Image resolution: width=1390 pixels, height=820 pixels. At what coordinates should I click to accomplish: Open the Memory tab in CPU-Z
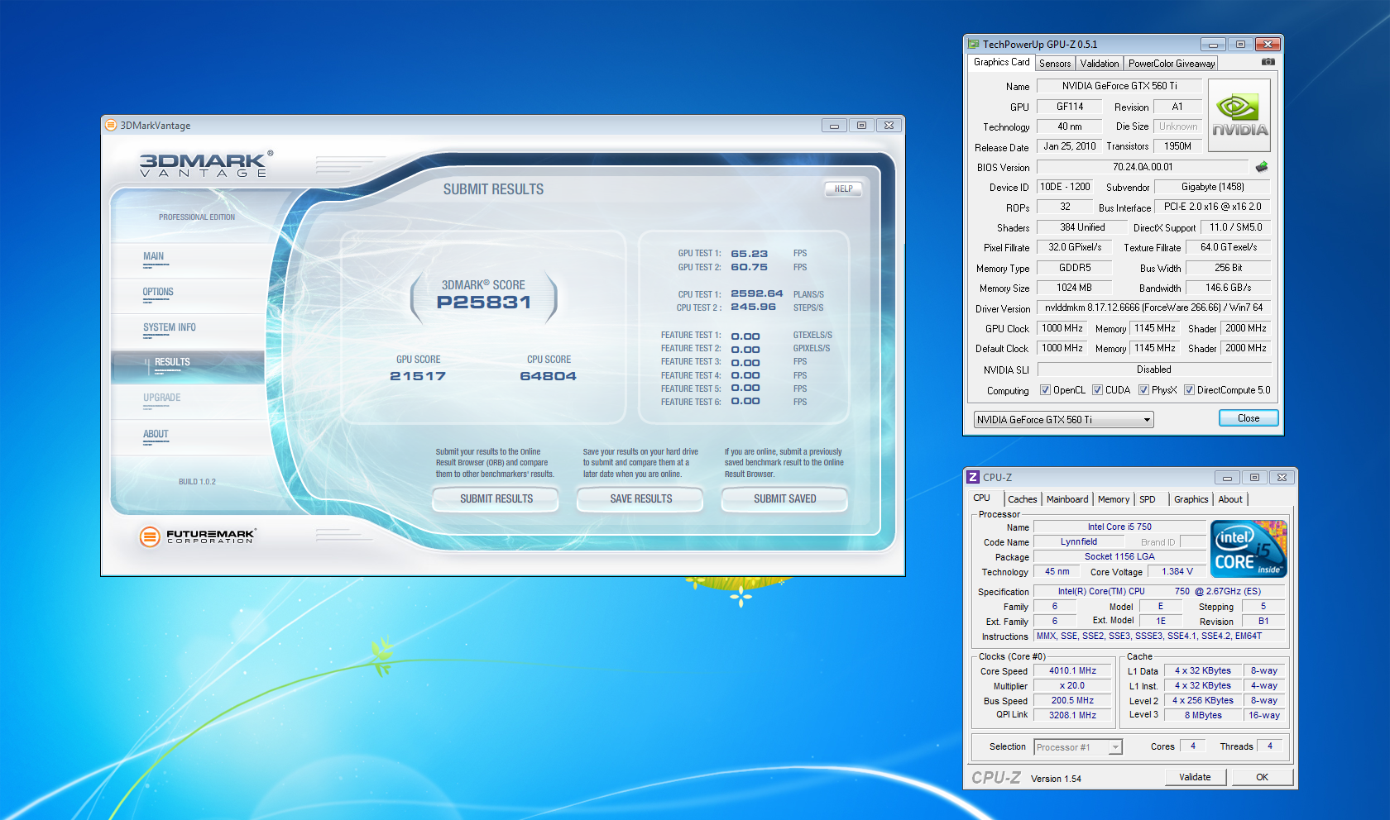point(1114,499)
